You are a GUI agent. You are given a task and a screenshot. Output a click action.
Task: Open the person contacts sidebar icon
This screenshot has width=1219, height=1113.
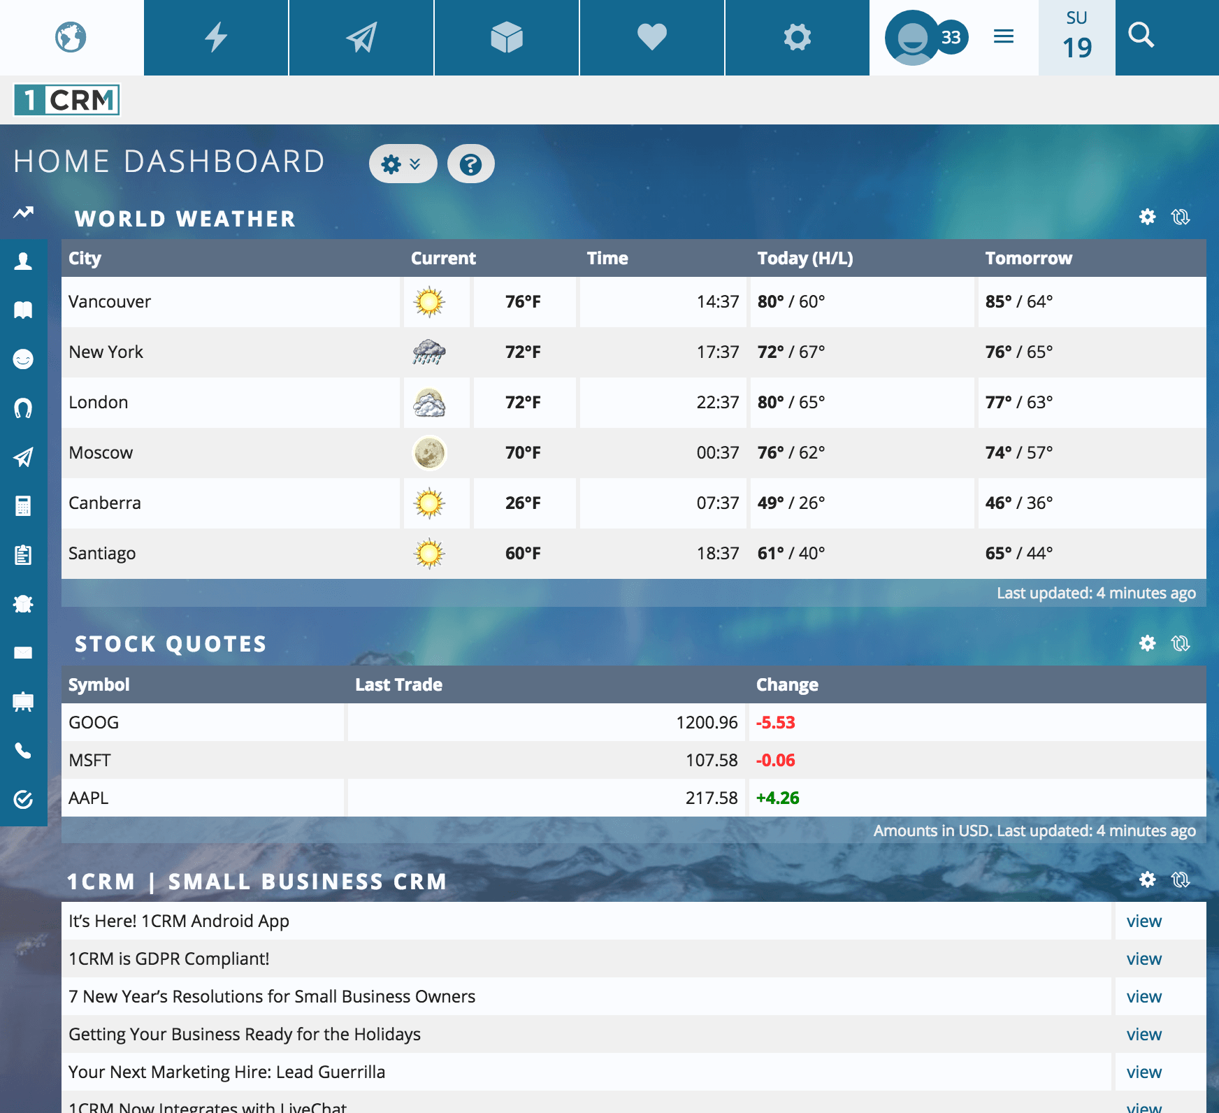pos(23,261)
